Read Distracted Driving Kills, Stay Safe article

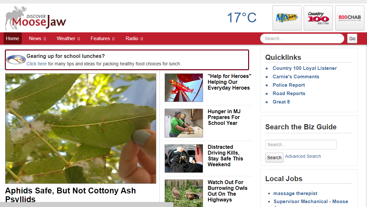pyautogui.click(x=225, y=156)
